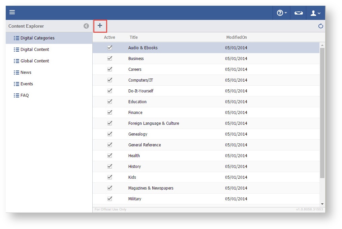Open Global Content in the sidebar
342x229 pixels.
coord(35,61)
